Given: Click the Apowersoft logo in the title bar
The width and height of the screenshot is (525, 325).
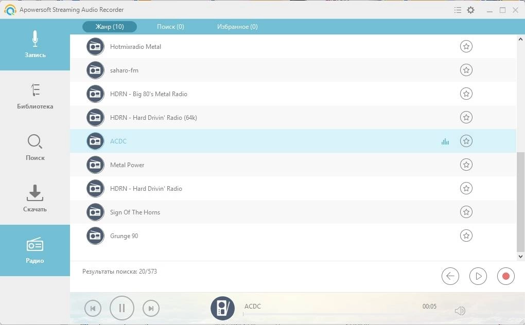Looking at the screenshot, I should [x=10, y=10].
